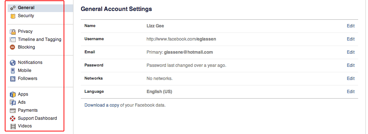Click the General gears icon in sidebar
This screenshot has height=134, width=368.
pos(13,8)
